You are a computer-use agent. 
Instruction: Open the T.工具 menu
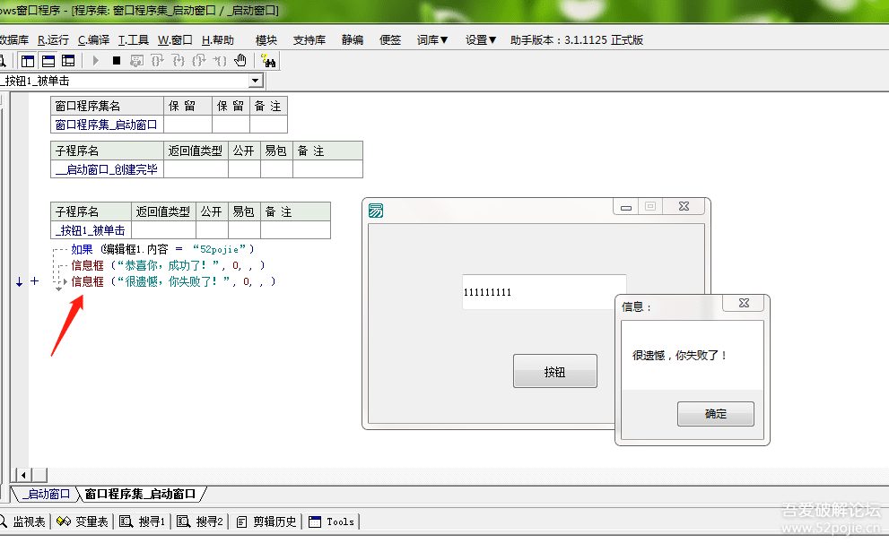[134, 40]
